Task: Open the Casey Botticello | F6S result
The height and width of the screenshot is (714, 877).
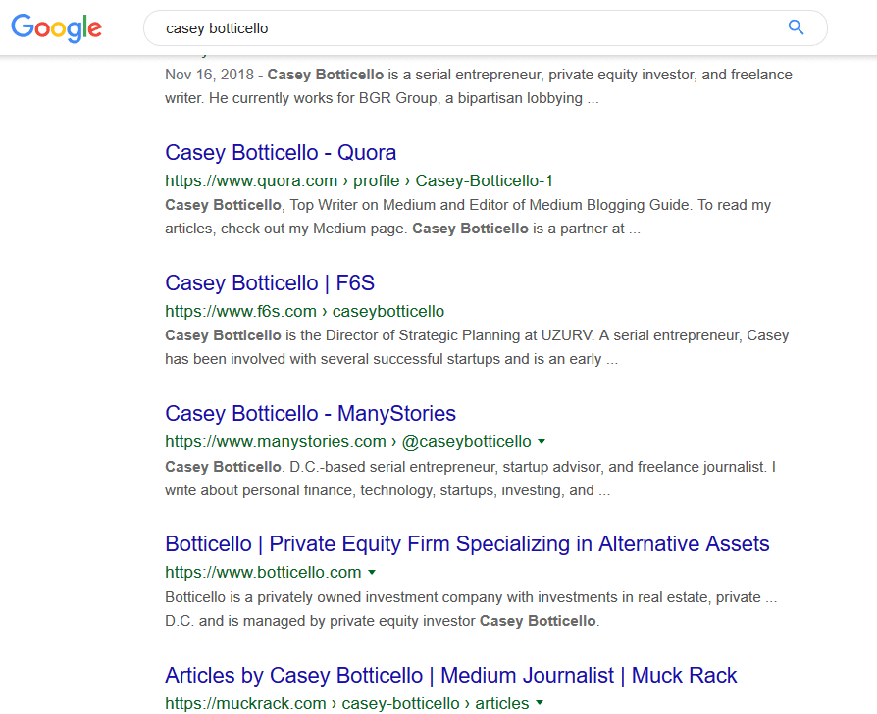Action: [x=270, y=283]
